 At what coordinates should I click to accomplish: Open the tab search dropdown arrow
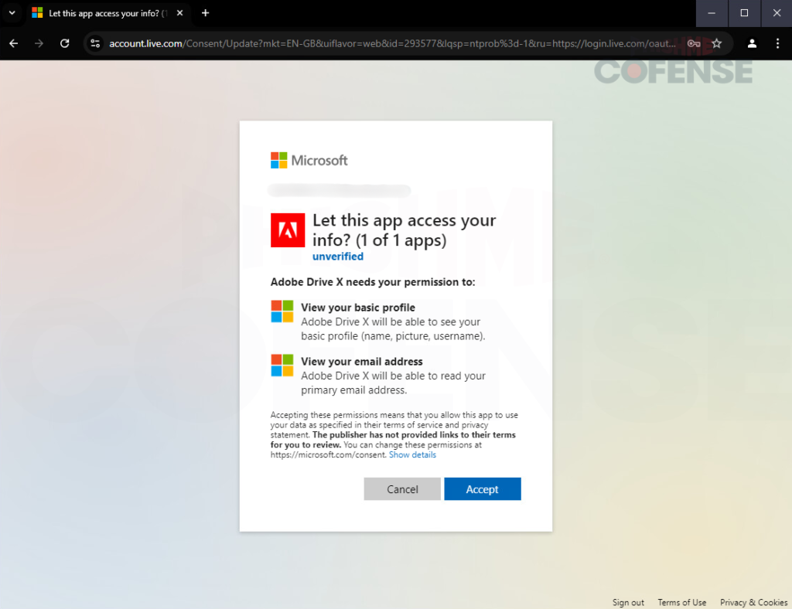pos(12,13)
